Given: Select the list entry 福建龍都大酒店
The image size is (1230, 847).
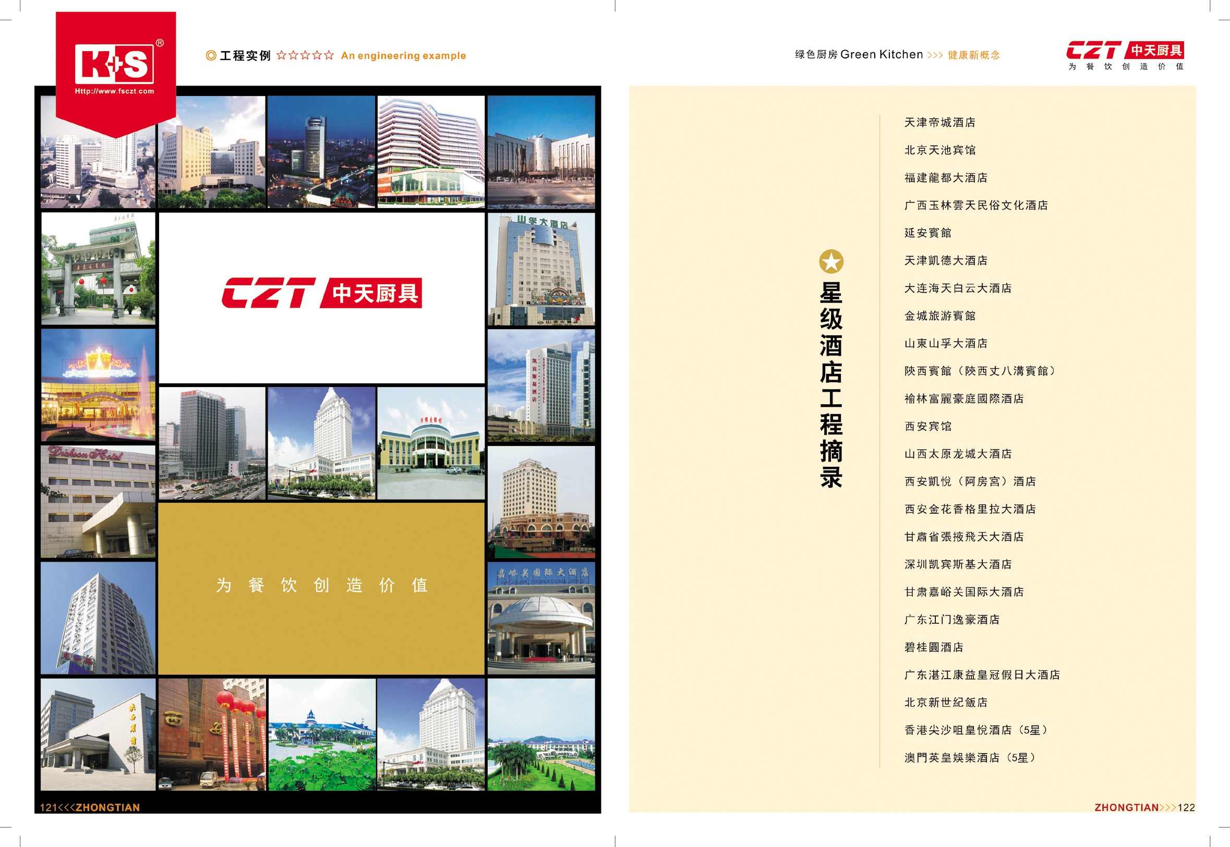Looking at the screenshot, I should click(946, 178).
